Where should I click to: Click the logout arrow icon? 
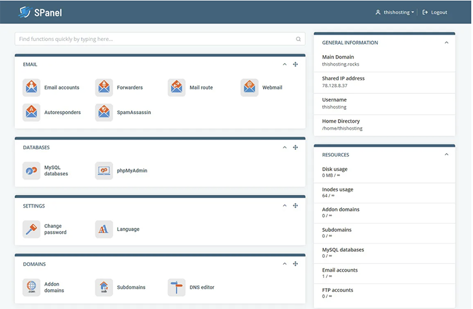425,12
